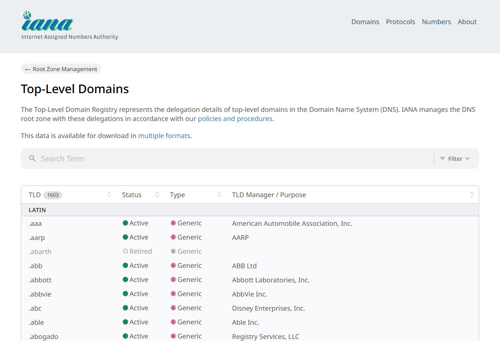Click AbbVie Inc. manager name
500x341 pixels.
(x=250, y=294)
